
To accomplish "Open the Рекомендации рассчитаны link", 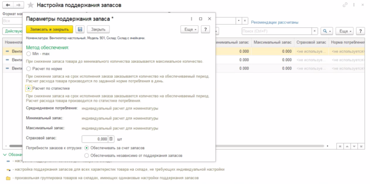I will (275, 22).
